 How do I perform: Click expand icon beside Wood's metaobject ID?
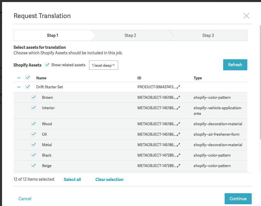(x=178, y=124)
